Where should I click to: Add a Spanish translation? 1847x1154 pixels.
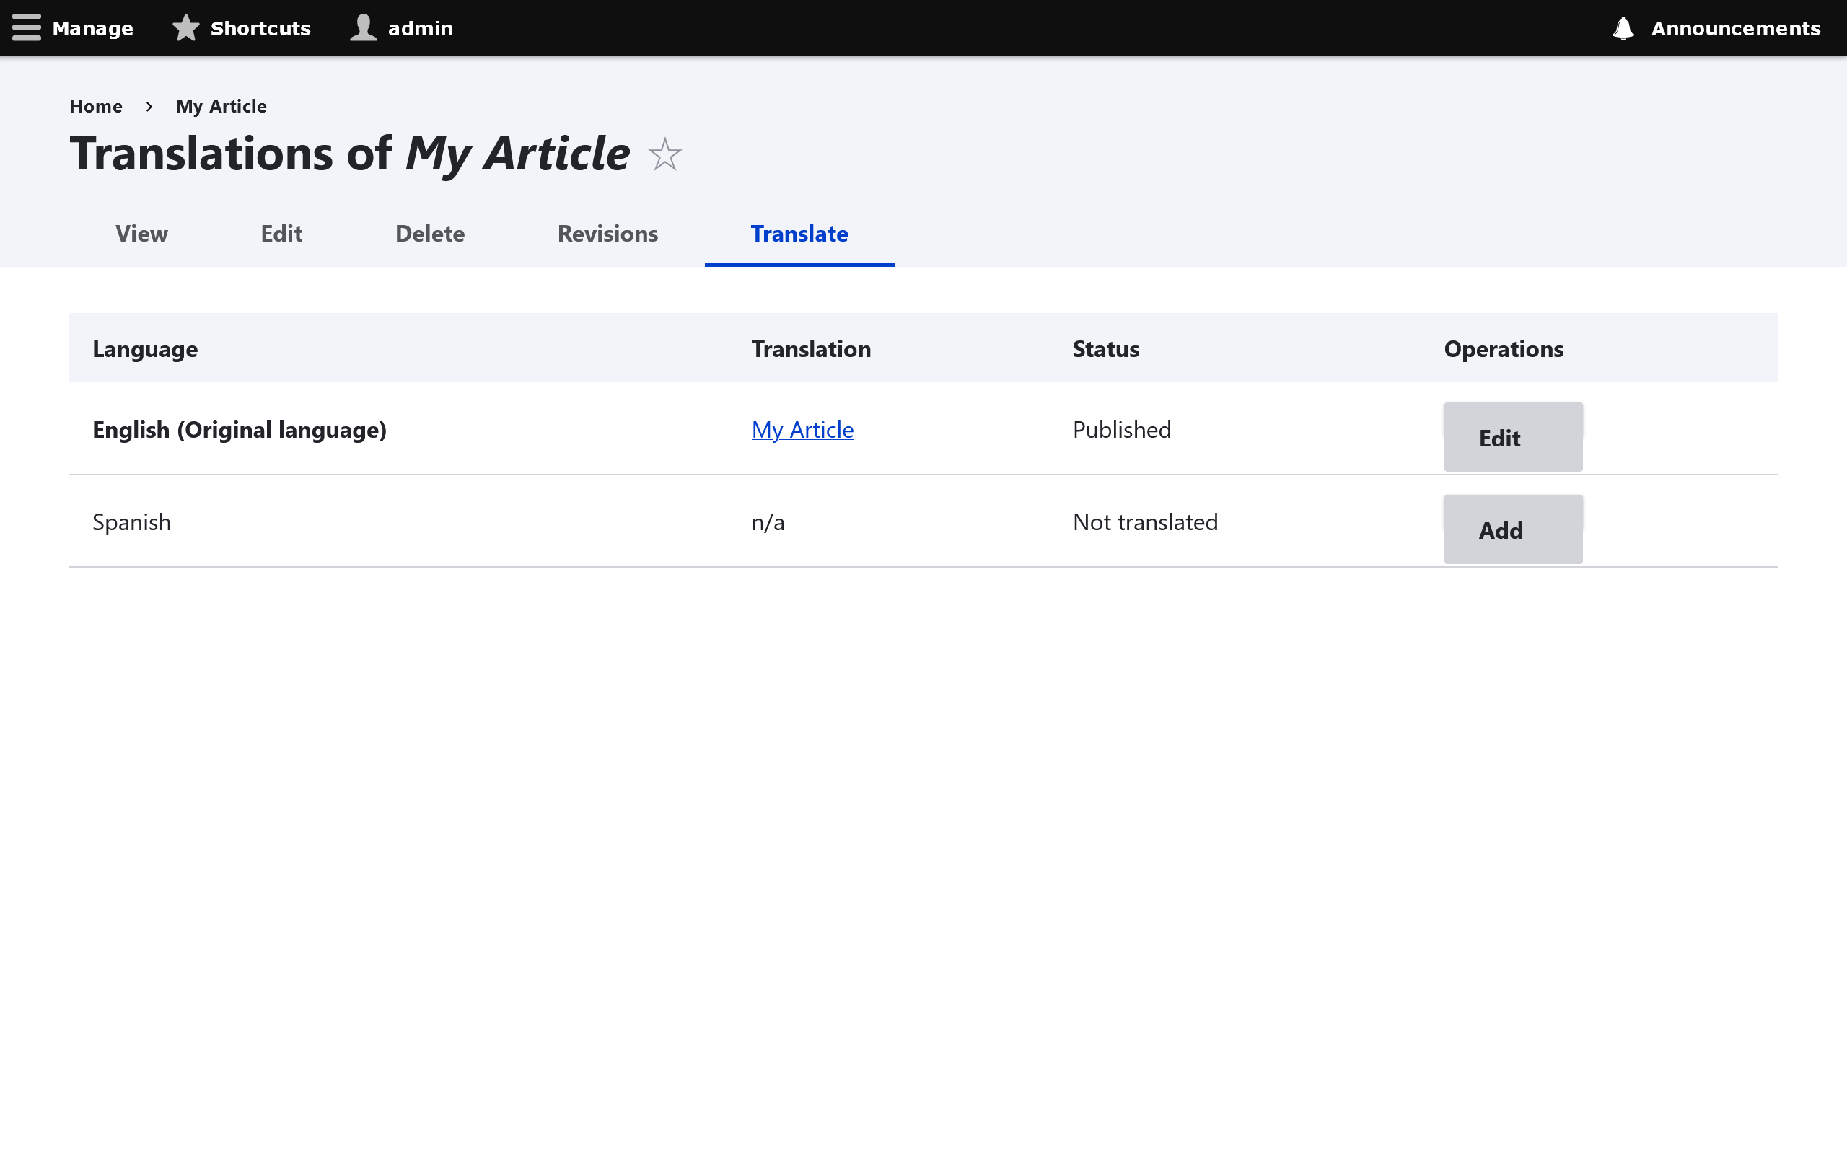pyautogui.click(x=1513, y=529)
